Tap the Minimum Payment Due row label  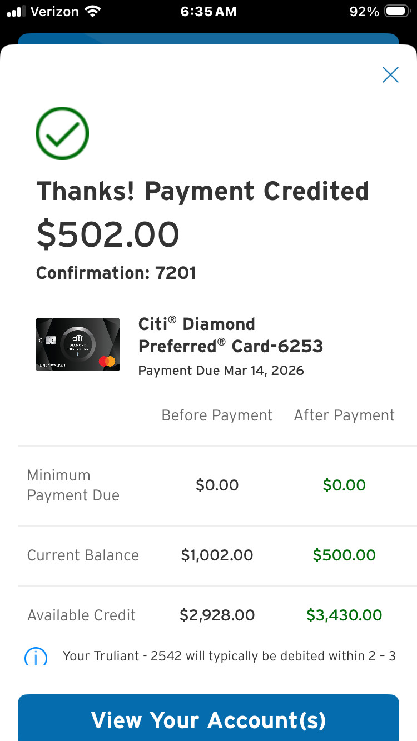73,485
